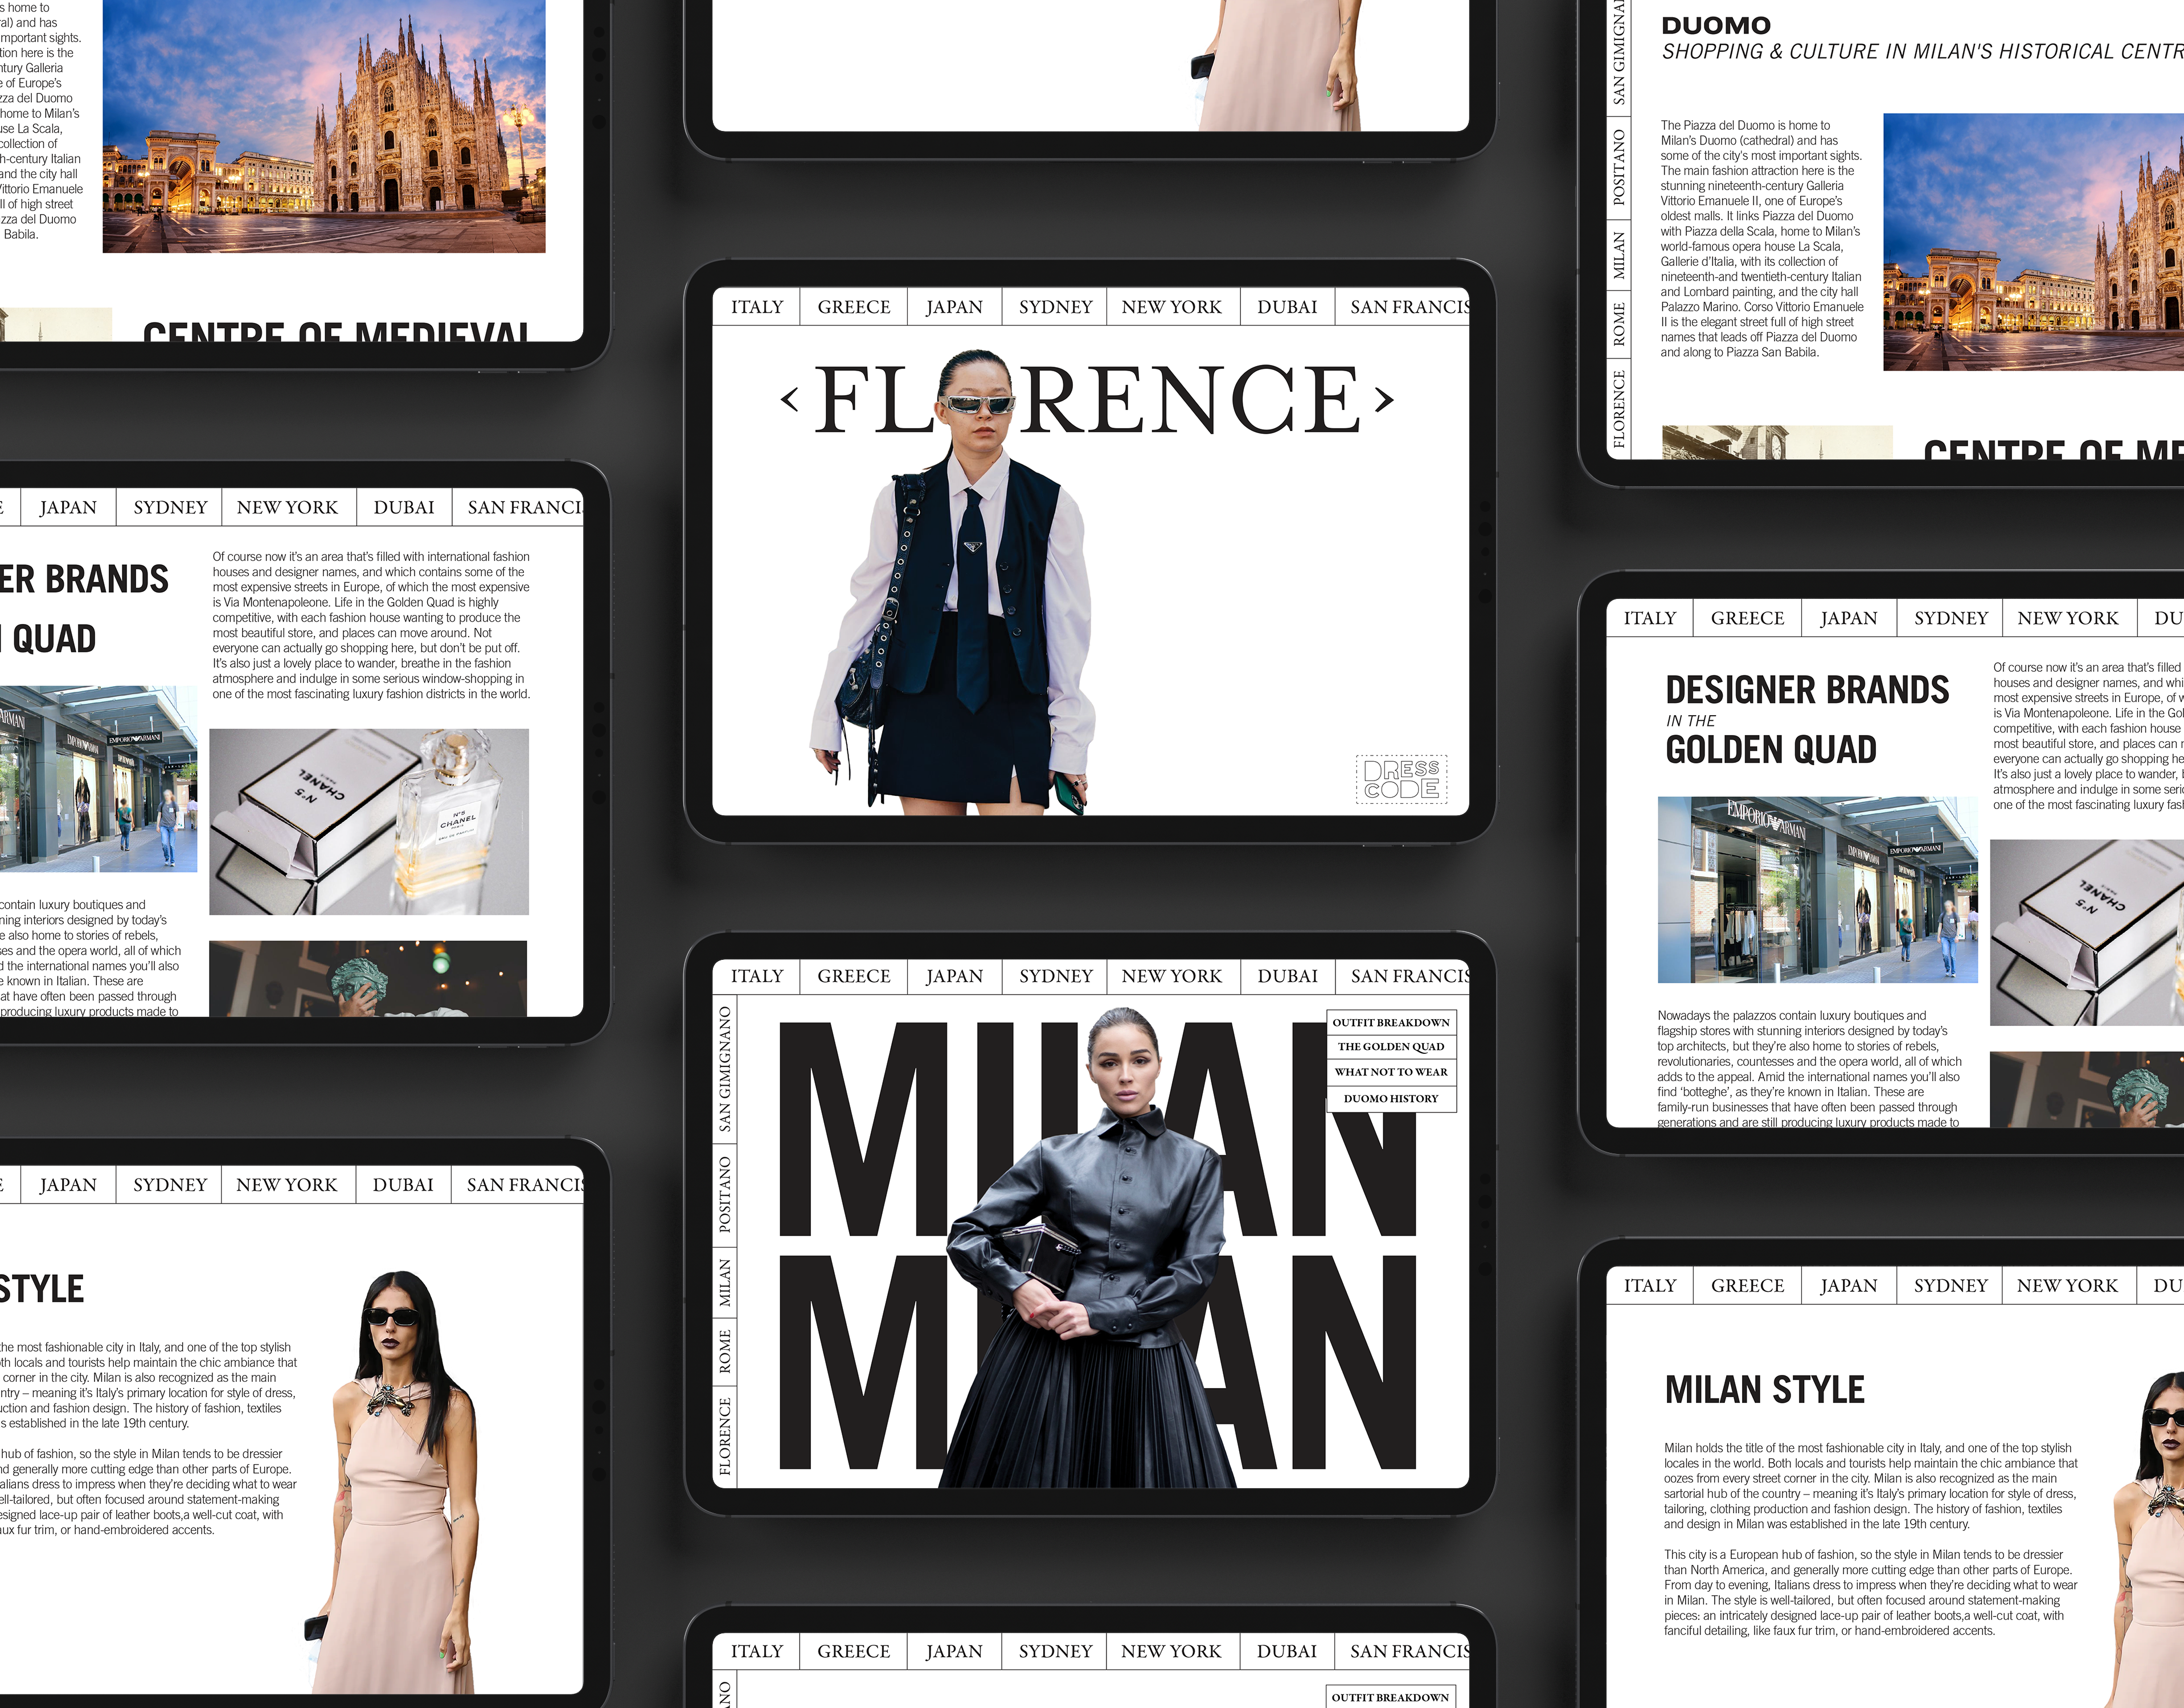Screen dimensions: 2184x1708
Task: Click the model in the leather jacket on the Milan screen
Action: point(1090,1248)
